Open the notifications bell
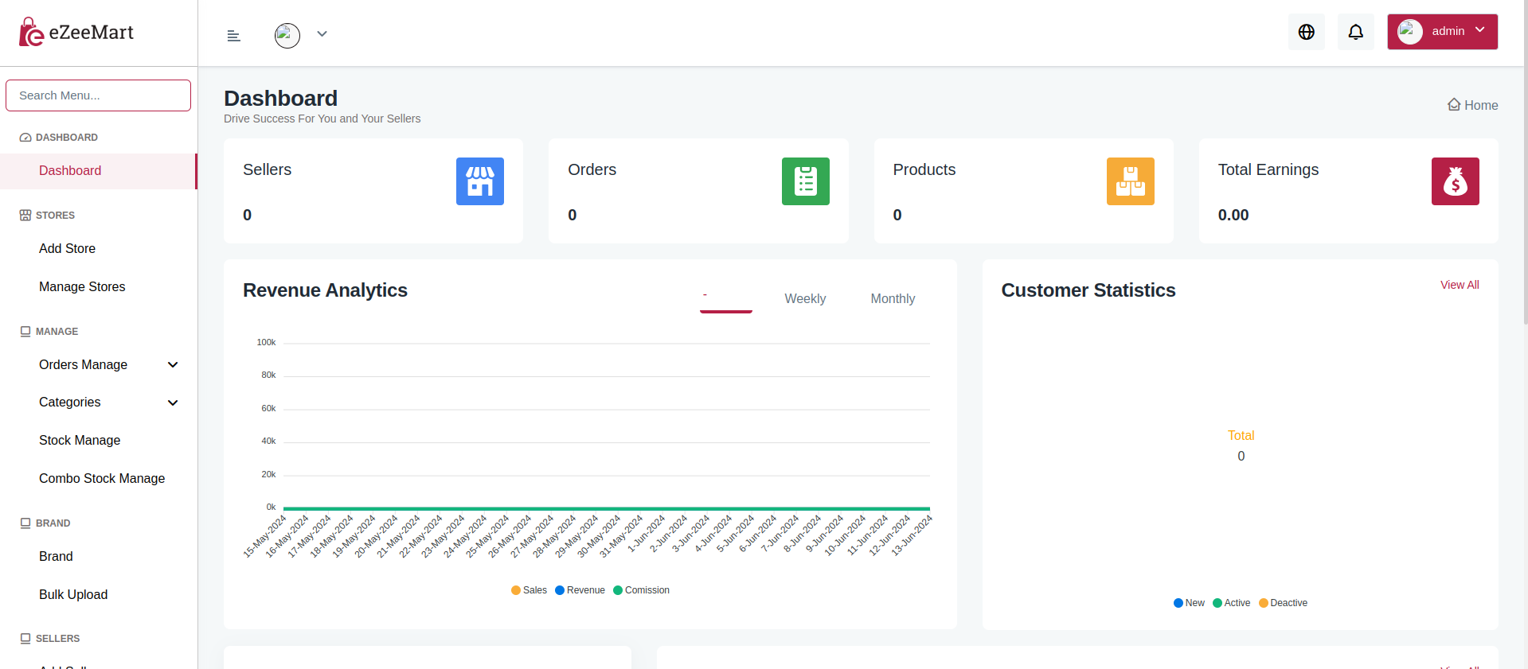Screen dimensions: 1528x669 point(1355,32)
